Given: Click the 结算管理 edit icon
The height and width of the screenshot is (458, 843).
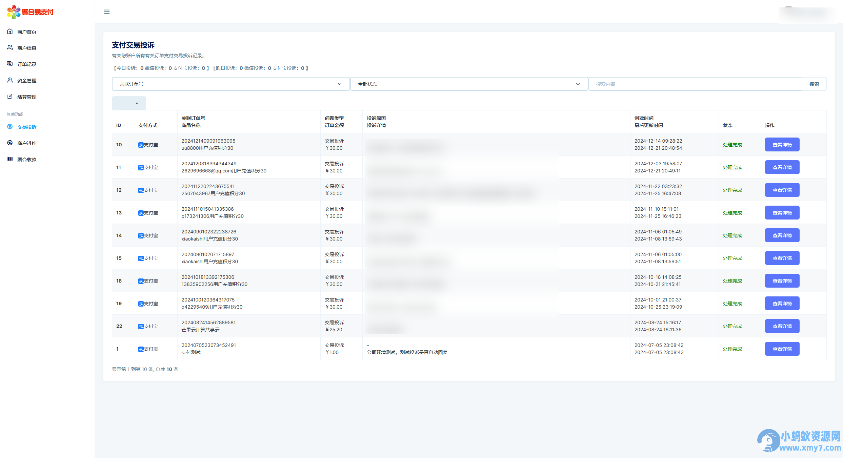Looking at the screenshot, I should [10, 97].
